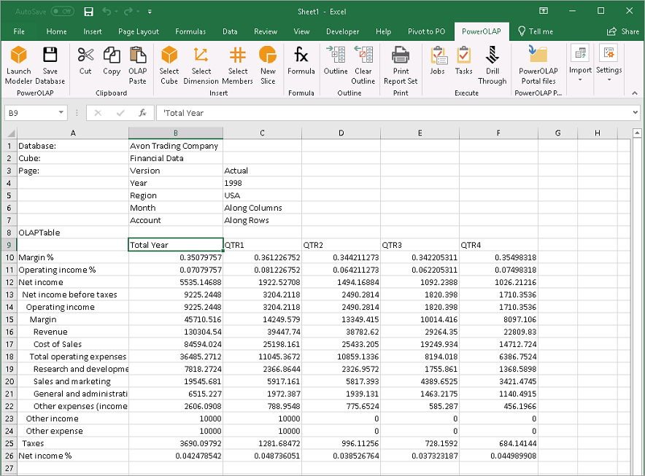The width and height of the screenshot is (645, 476).
Task: Save workbook via title bar disk icon
Action: click(88, 12)
